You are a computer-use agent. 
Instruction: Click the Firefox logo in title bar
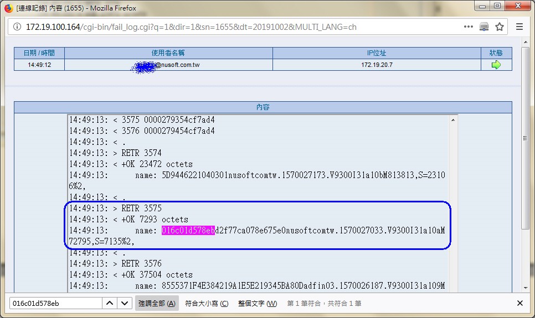[8, 8]
